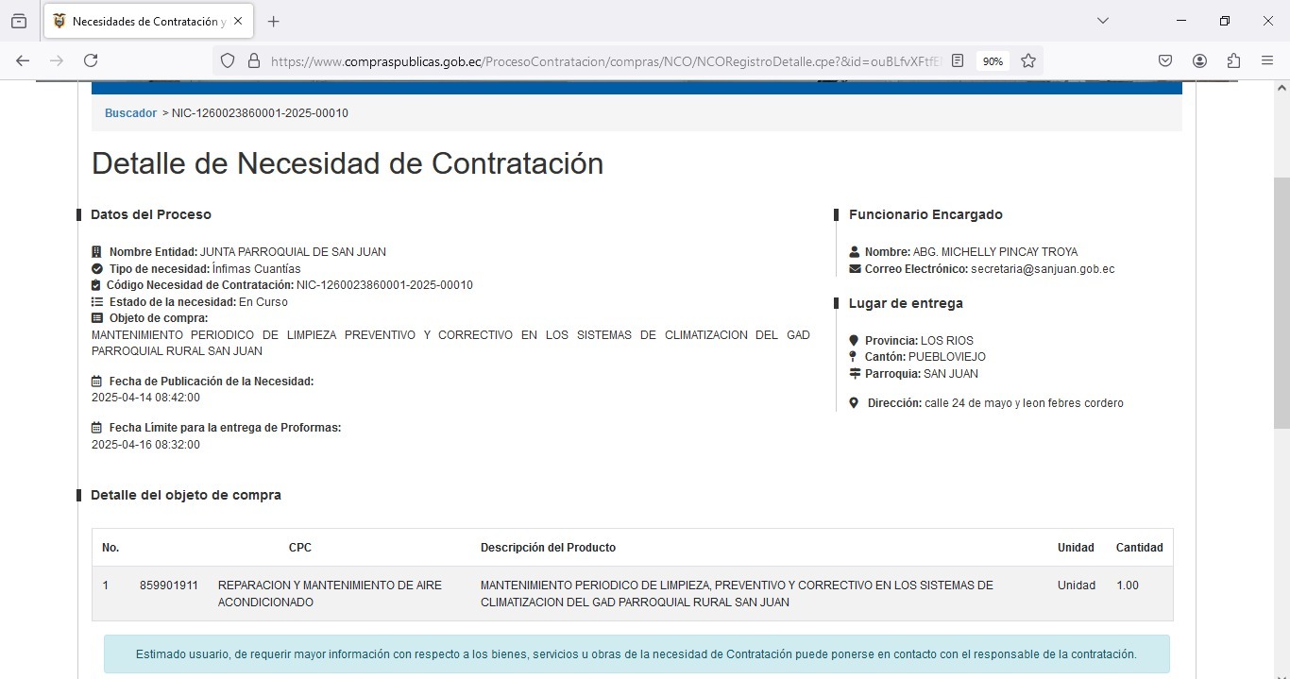Viewport: 1290px width, 679px height.
Task: Open Save to Pocket icon
Action: [1165, 60]
